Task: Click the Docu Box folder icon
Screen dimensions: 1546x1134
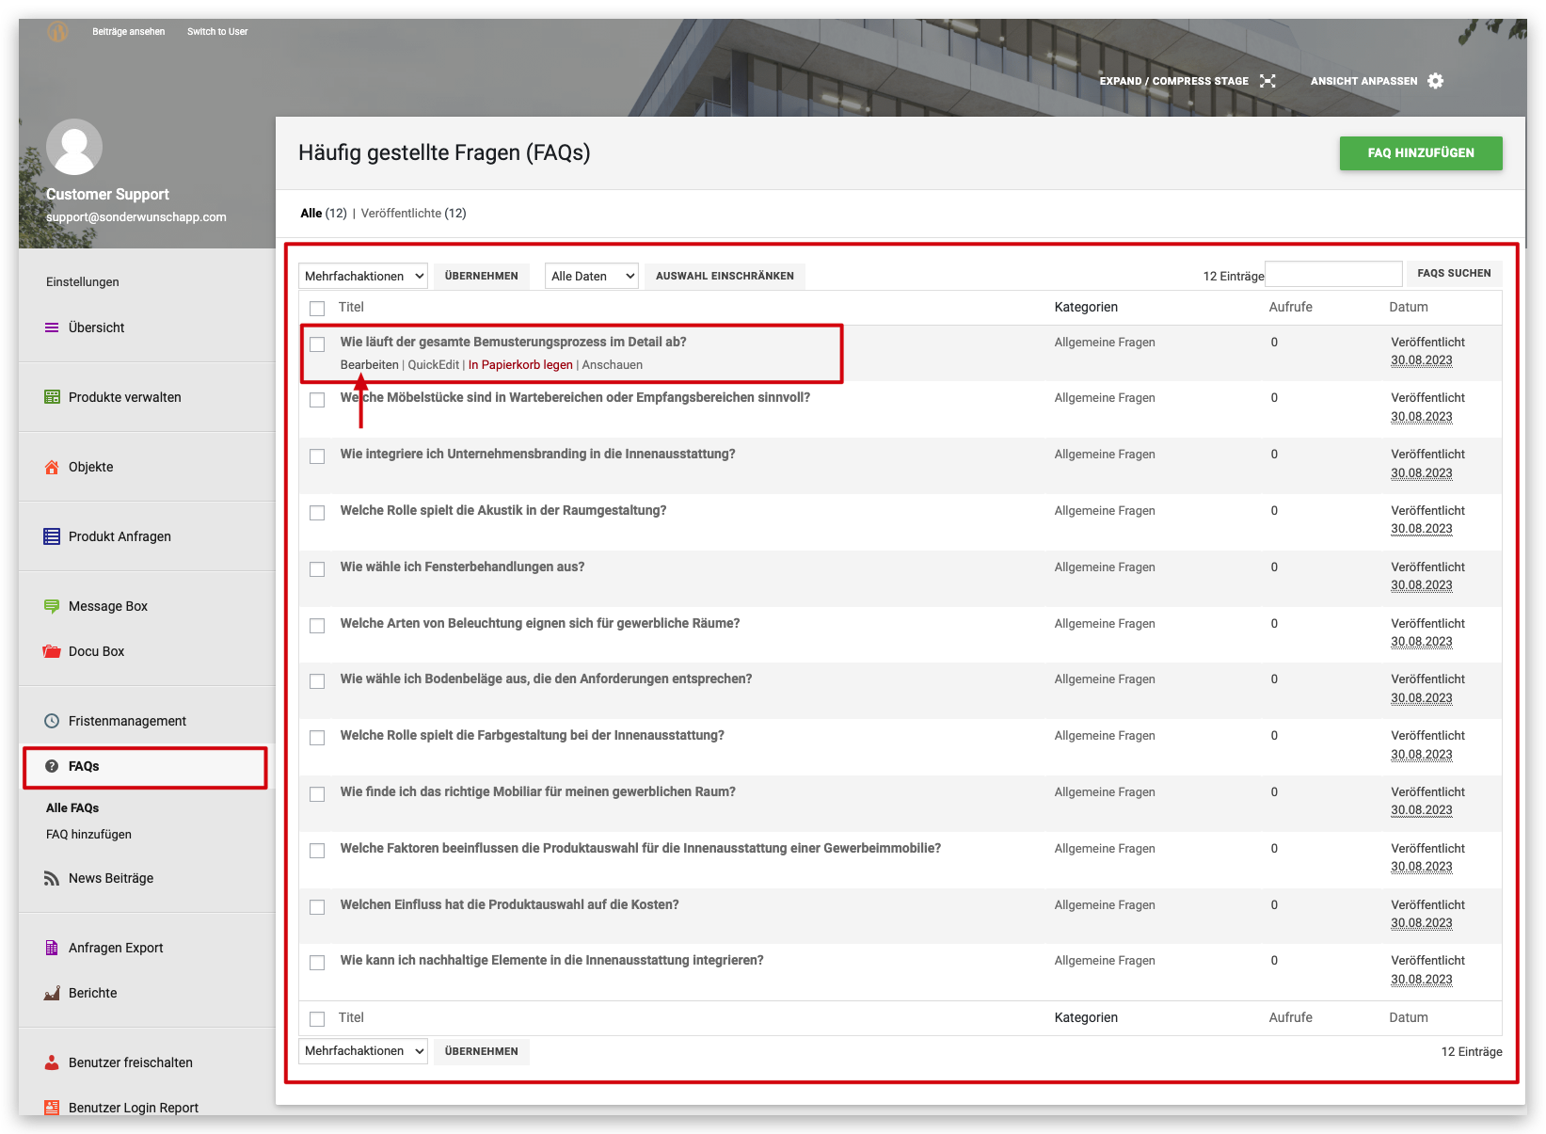Action: pos(52,651)
